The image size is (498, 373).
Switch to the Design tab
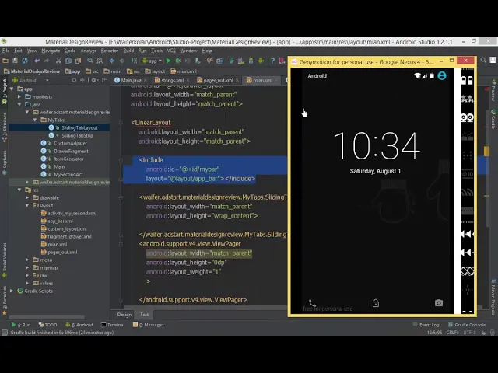pyautogui.click(x=124, y=315)
